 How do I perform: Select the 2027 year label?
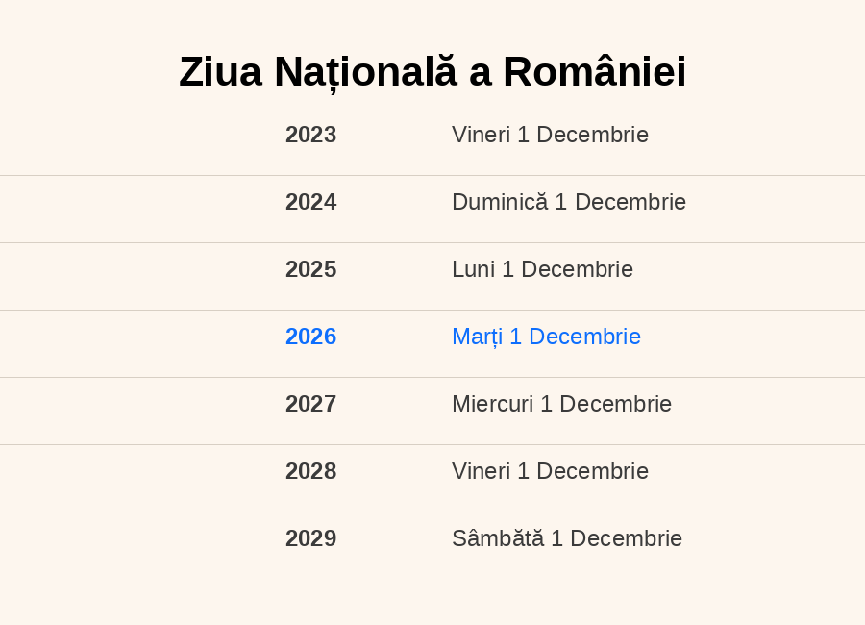[x=310, y=404]
